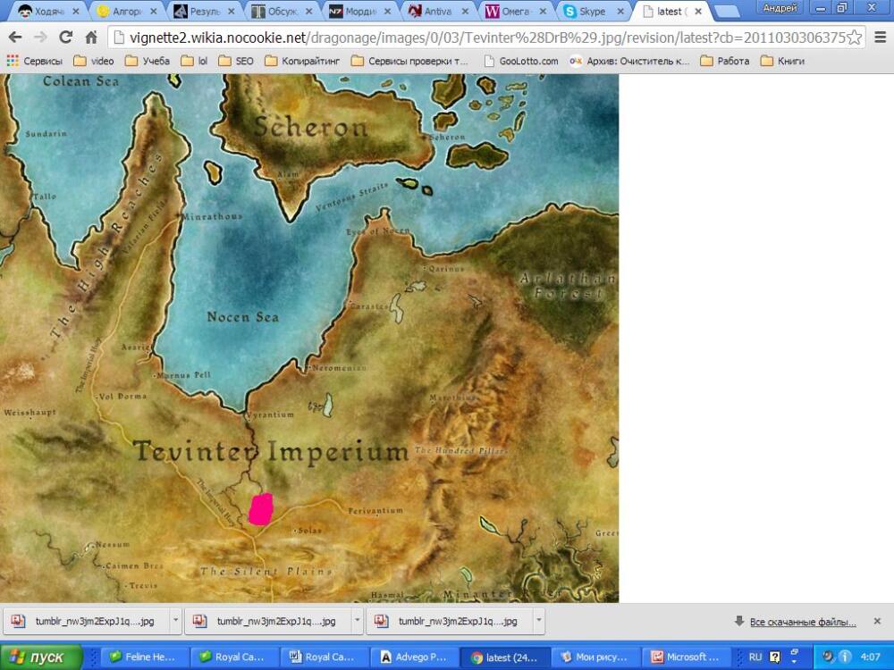Click the browser forward arrow
The height and width of the screenshot is (670, 894).
coord(40,38)
